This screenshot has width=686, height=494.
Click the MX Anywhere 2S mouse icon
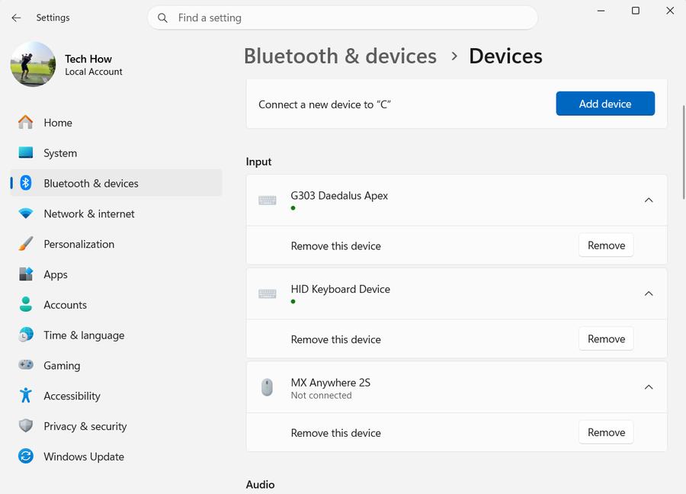[267, 387]
